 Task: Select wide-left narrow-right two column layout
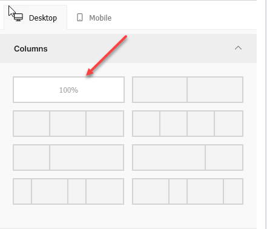[x=188, y=158]
